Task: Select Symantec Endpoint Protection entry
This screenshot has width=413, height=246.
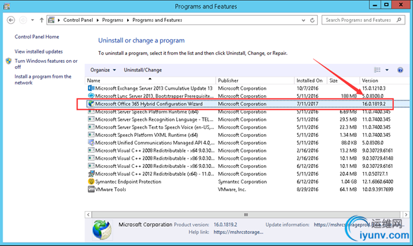Action: click(x=128, y=182)
